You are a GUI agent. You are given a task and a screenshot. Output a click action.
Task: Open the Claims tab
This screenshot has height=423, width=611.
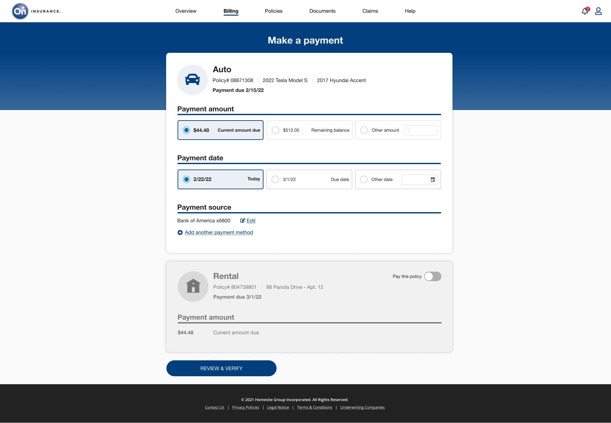370,11
